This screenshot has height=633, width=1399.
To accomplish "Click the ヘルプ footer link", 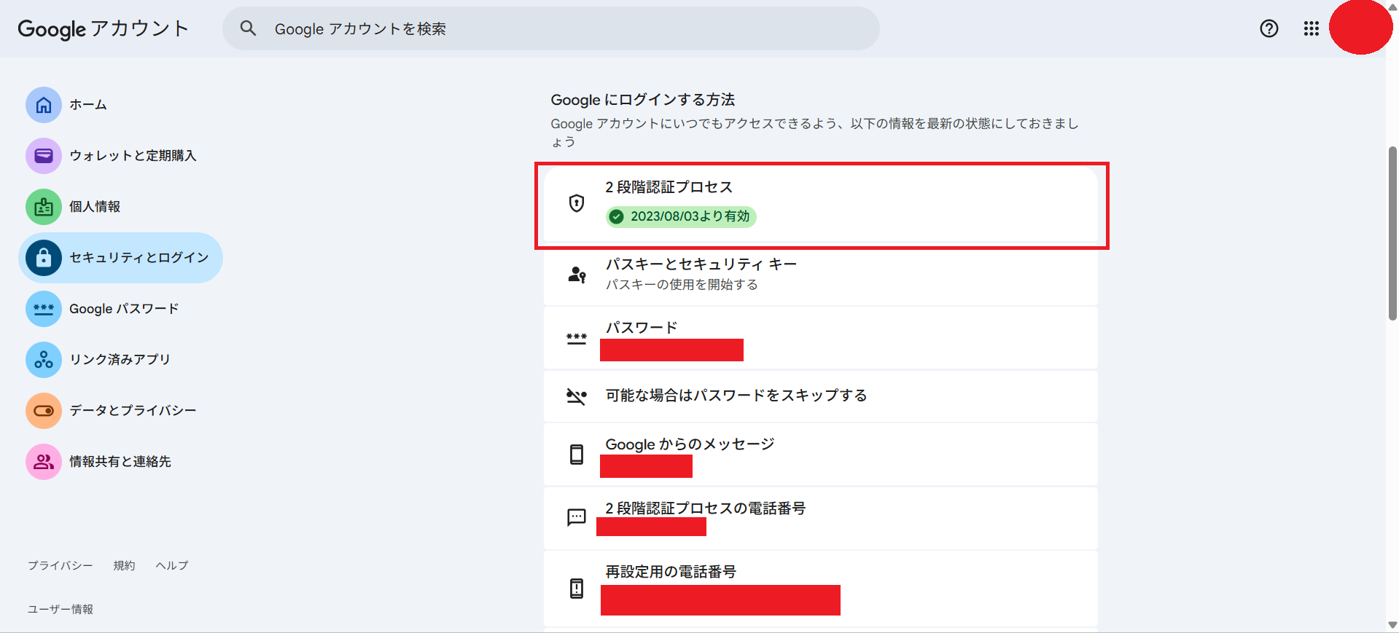I will (172, 565).
